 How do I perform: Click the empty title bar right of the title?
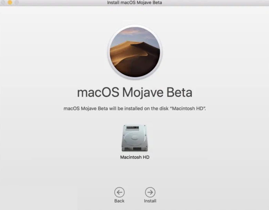click(214, 3)
